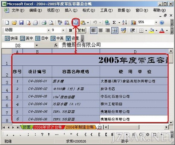Open the Name Box dropdown arrow
Viewport: 175px width, 145px height.
point(37,46)
